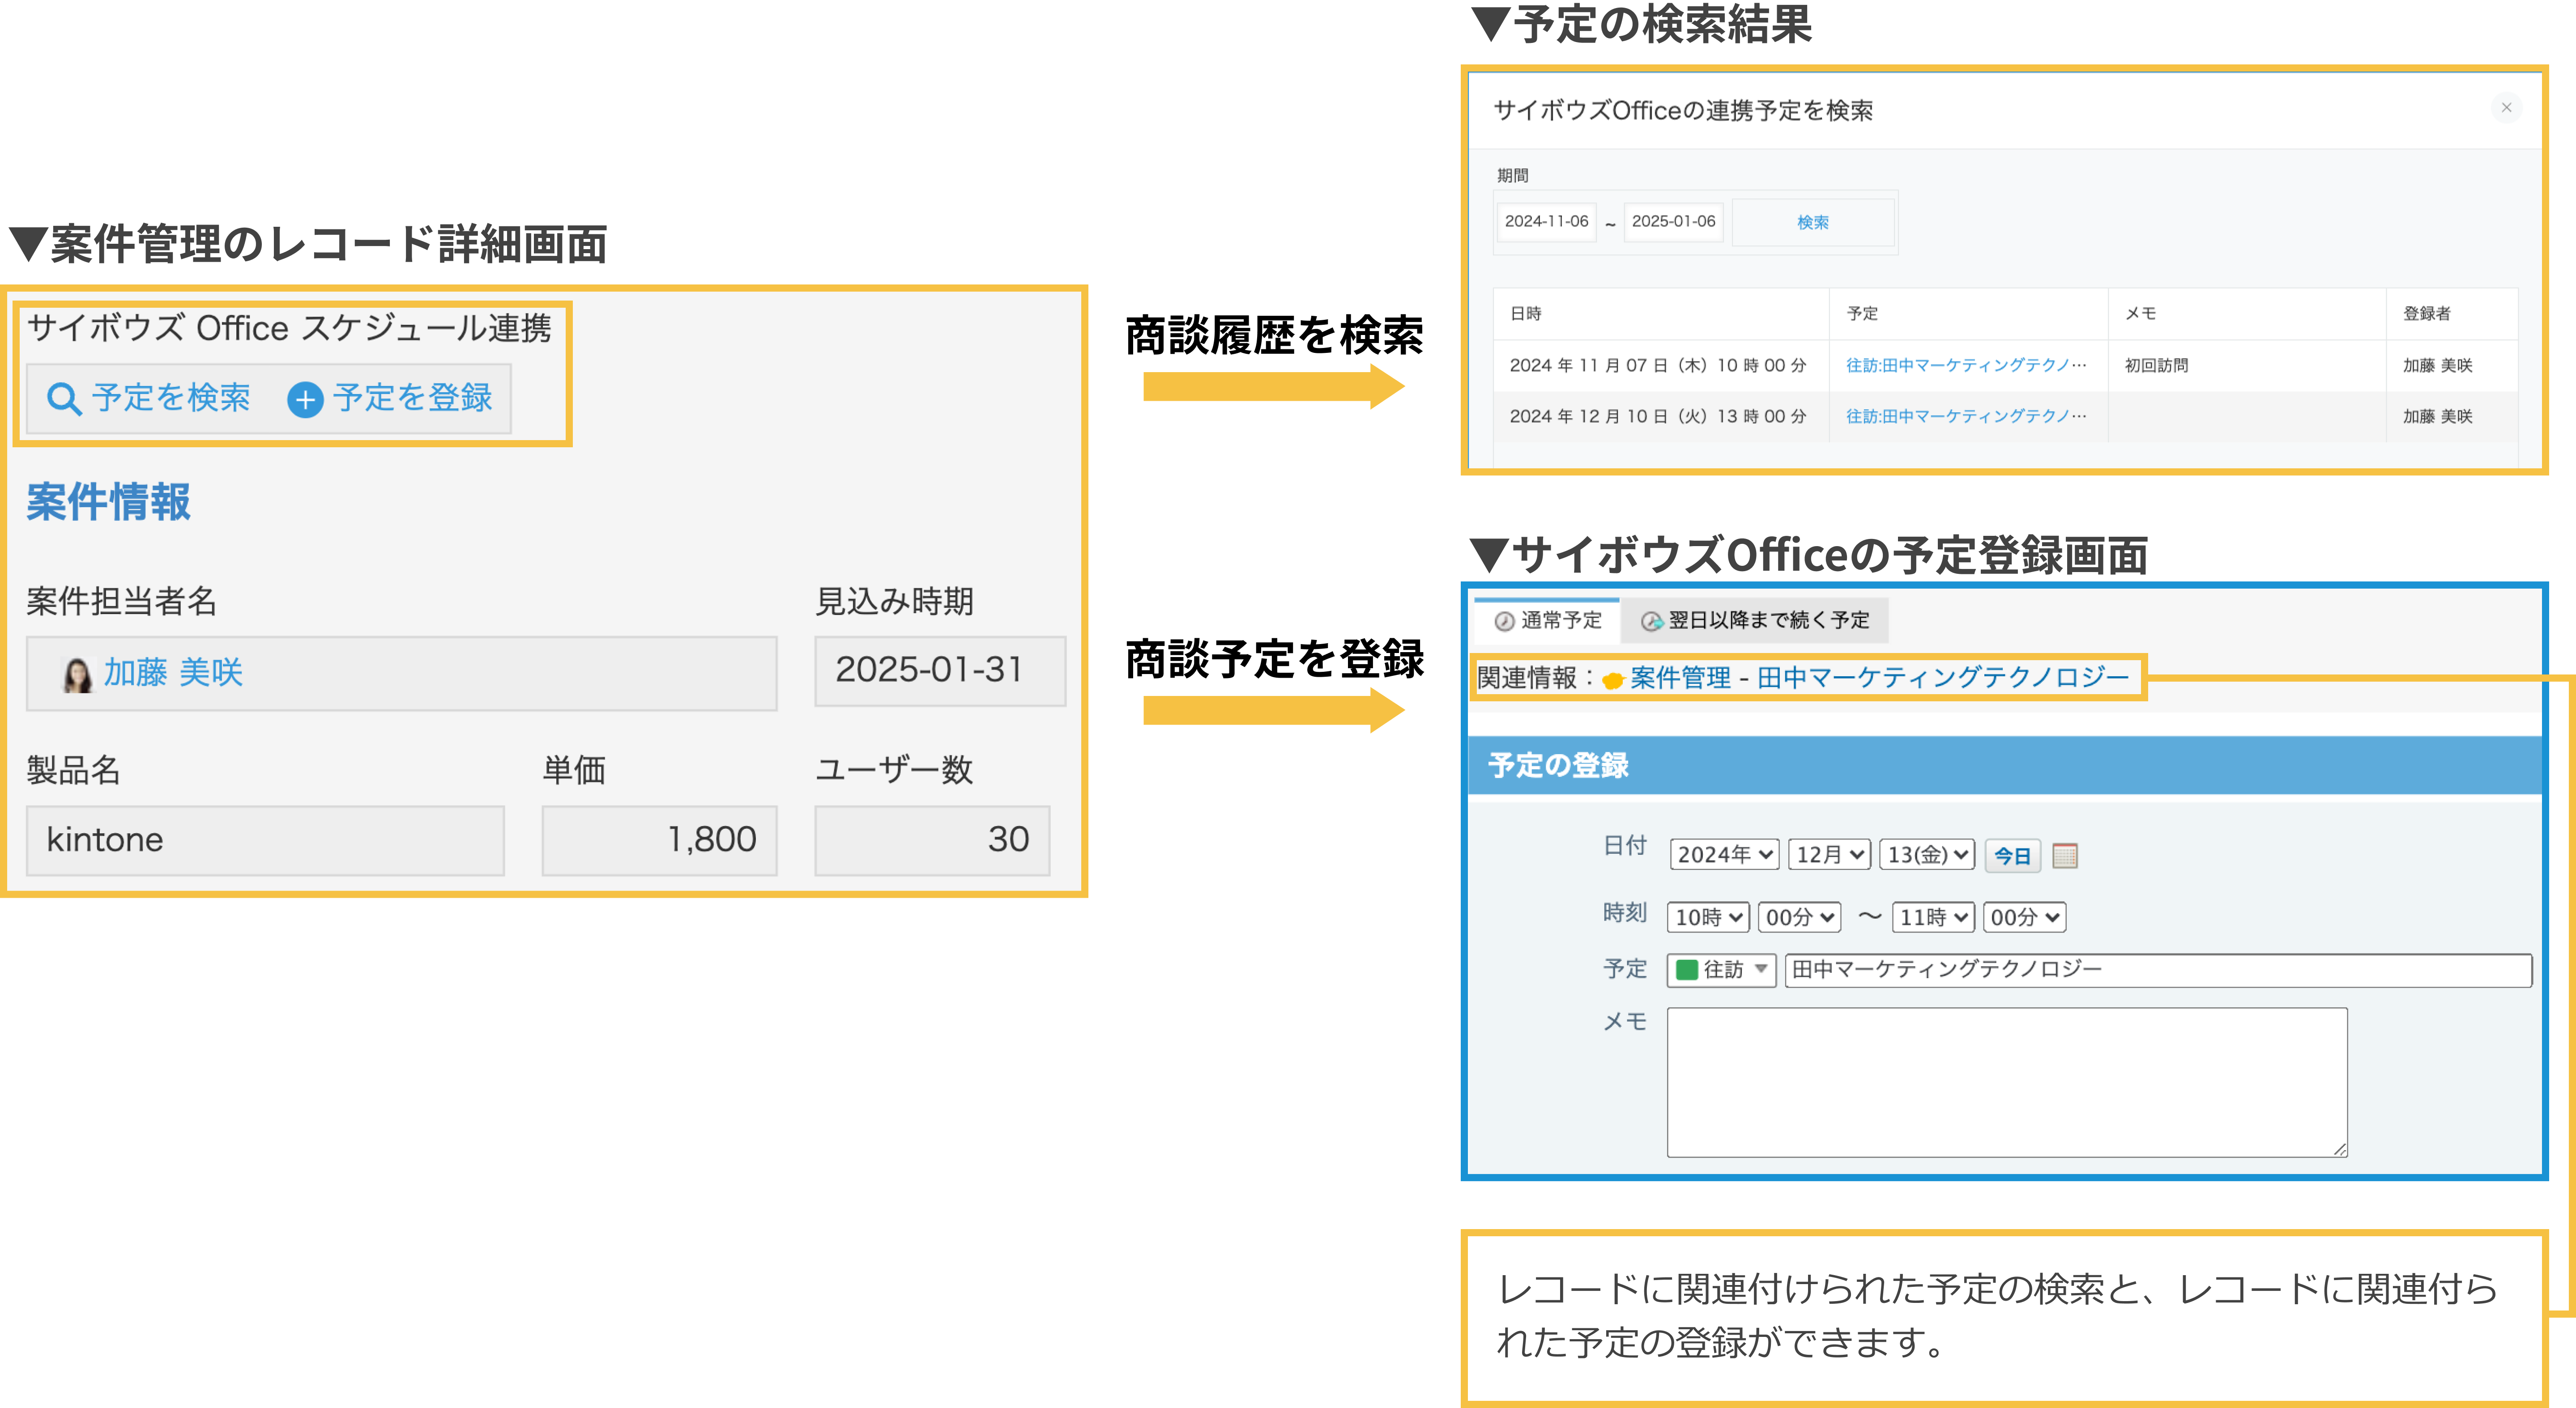Image resolution: width=2576 pixels, height=1408 pixels.
Task: Click the icon on 翌日以降まで続く予定 tab
Action: tap(1651, 620)
